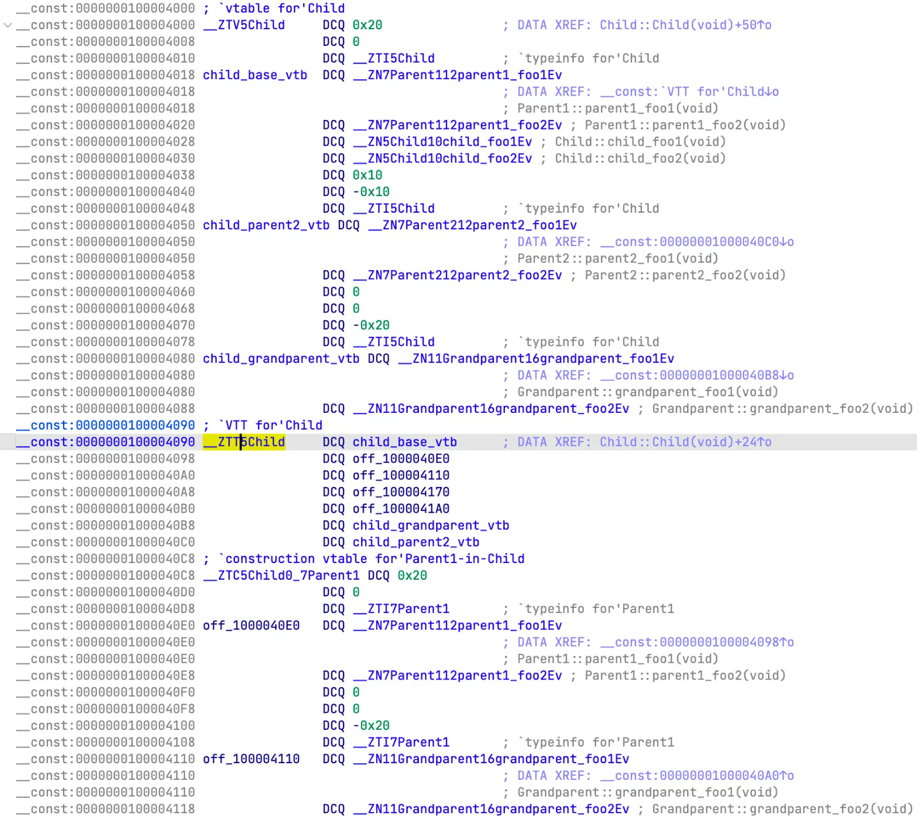Follow the `VTT for'Child data xref
Screen dimensions: 917x820
(x=689, y=92)
